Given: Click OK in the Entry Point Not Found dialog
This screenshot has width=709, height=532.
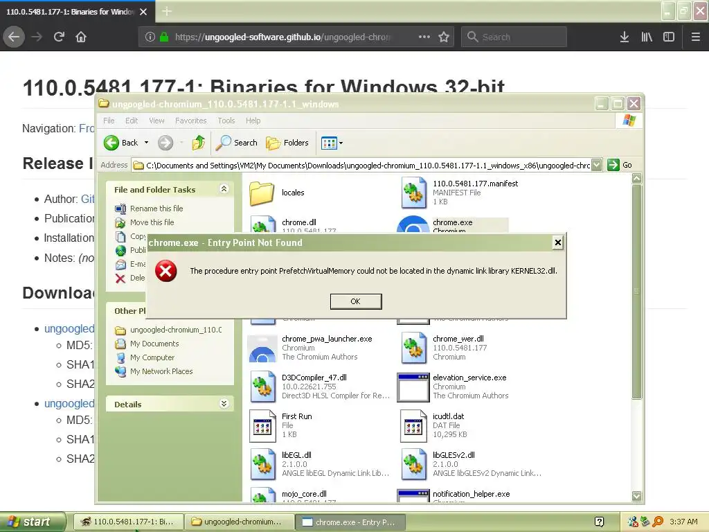Looking at the screenshot, I should click(x=356, y=301).
